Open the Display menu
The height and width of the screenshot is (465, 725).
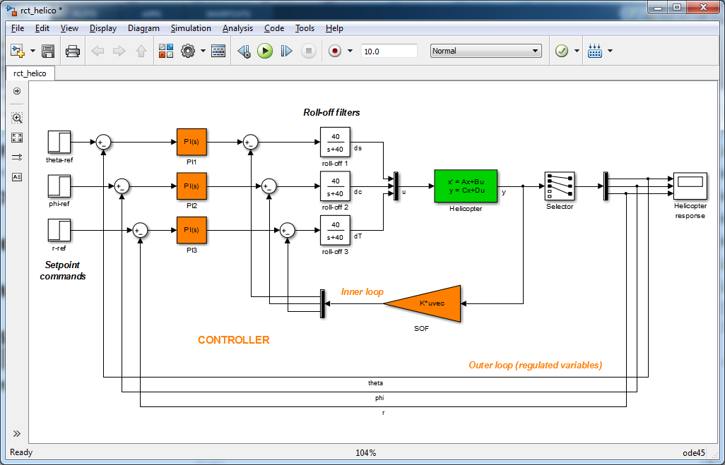(103, 28)
